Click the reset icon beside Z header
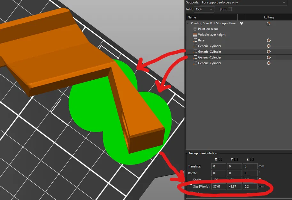The width and height of the screenshot is (292, 200). point(252,159)
